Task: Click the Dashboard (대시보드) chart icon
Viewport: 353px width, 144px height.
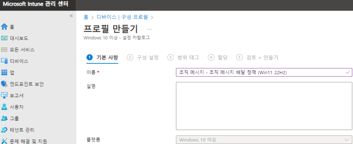Action: (x=4, y=38)
